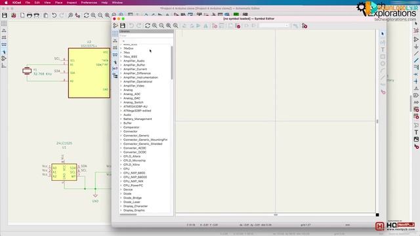
Task: Click Print icon in Schematic Editor toolbar
Action: [30, 15]
